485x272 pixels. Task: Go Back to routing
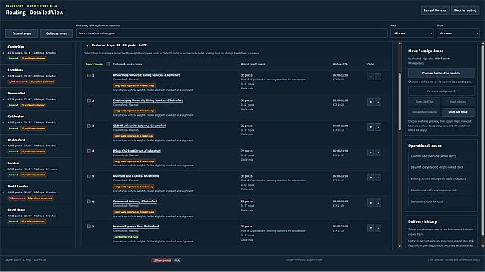point(465,10)
